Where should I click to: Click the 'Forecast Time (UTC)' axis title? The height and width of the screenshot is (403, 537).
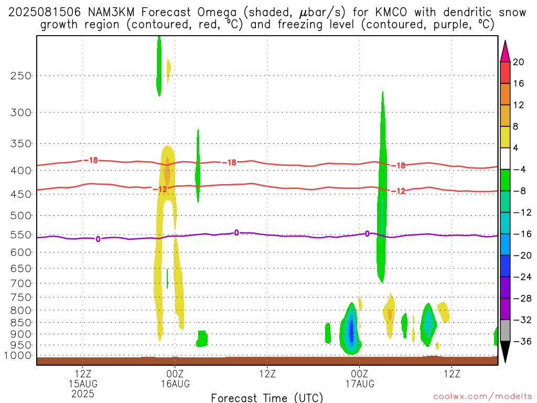[267, 398]
